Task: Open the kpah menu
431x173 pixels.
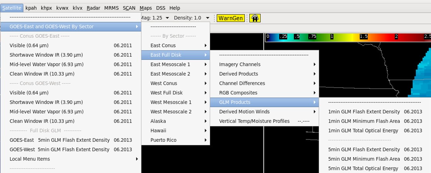Action: pyautogui.click(x=31, y=8)
